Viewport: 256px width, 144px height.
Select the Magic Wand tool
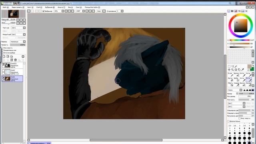point(236,66)
